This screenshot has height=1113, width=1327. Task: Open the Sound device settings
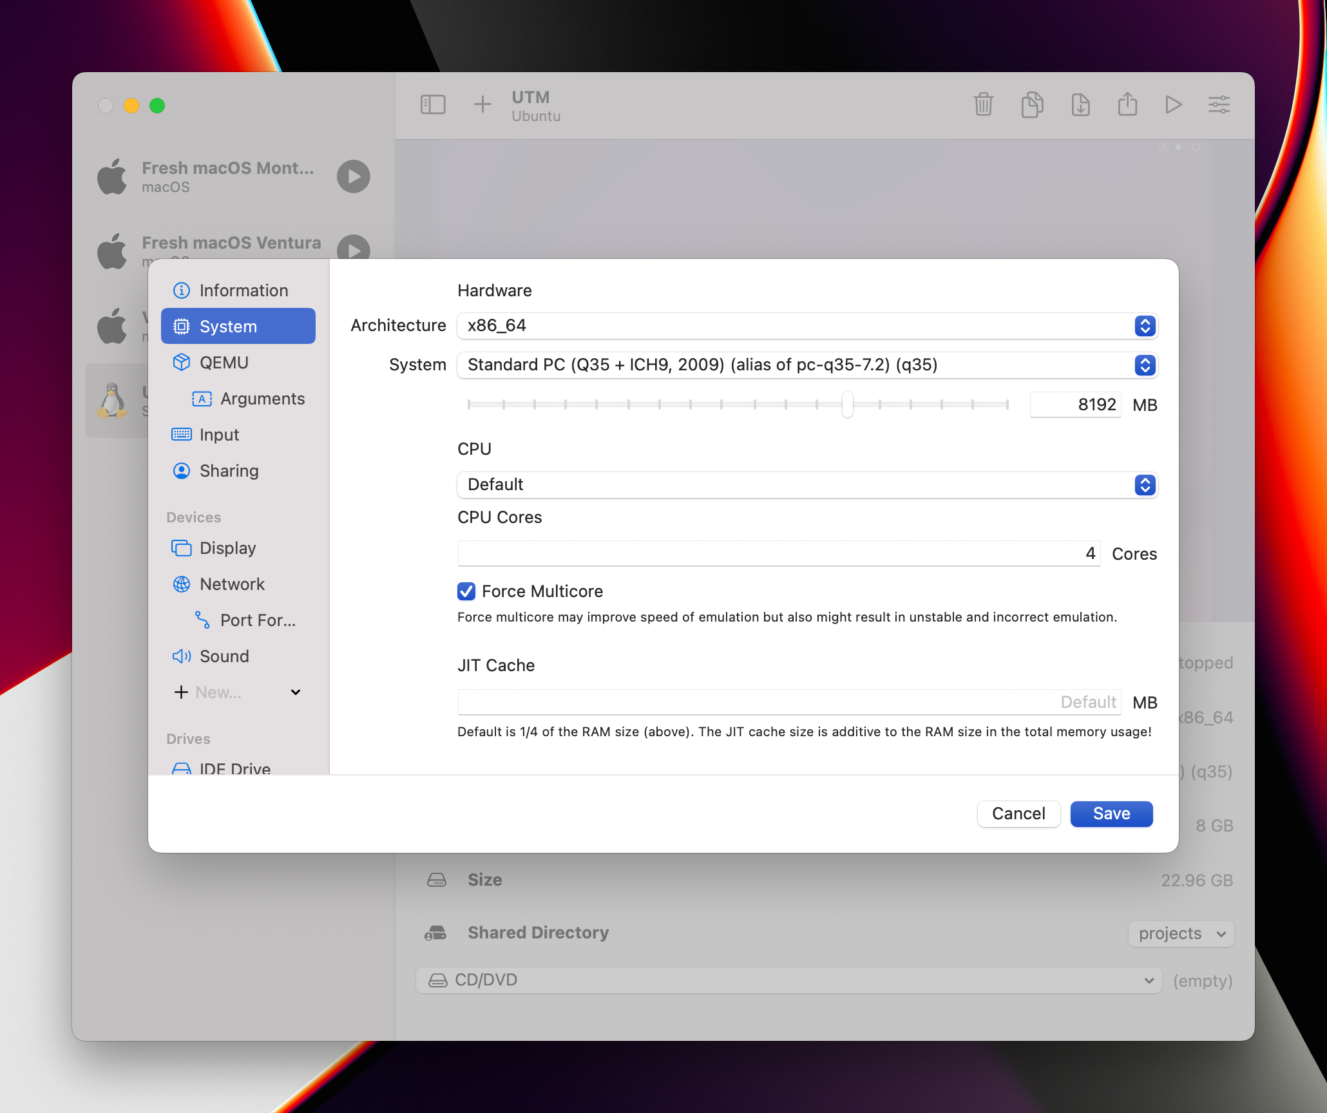pos(238,656)
